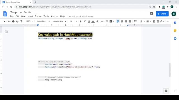Open the Insert menu
This screenshot has width=179, height=100.
click(30, 16)
